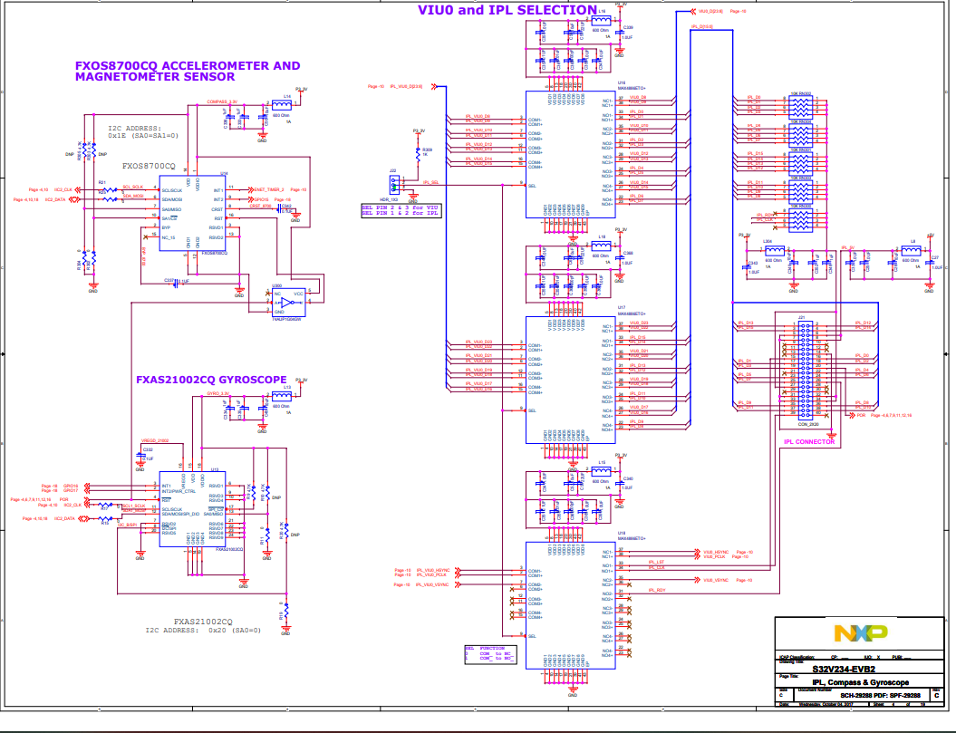The image size is (956, 733).
Task: Select the "SCH-29288 PDF: SPF-29288" document number
Action: pyautogui.click(x=881, y=695)
